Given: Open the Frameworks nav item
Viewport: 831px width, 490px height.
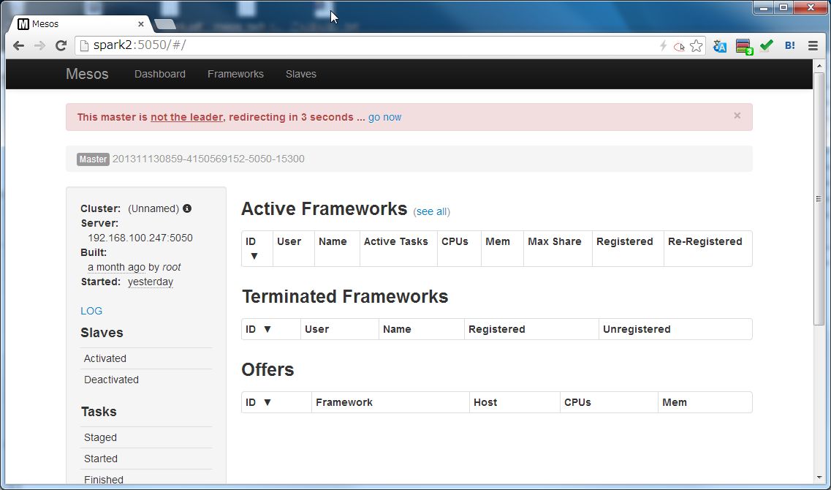Looking at the screenshot, I should [235, 75].
